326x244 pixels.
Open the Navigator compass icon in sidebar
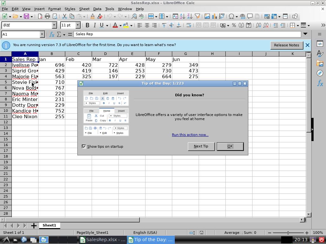tap(320, 73)
